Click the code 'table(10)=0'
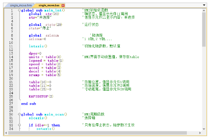209x138 pixels. pyautogui.click(x=40, y=82)
